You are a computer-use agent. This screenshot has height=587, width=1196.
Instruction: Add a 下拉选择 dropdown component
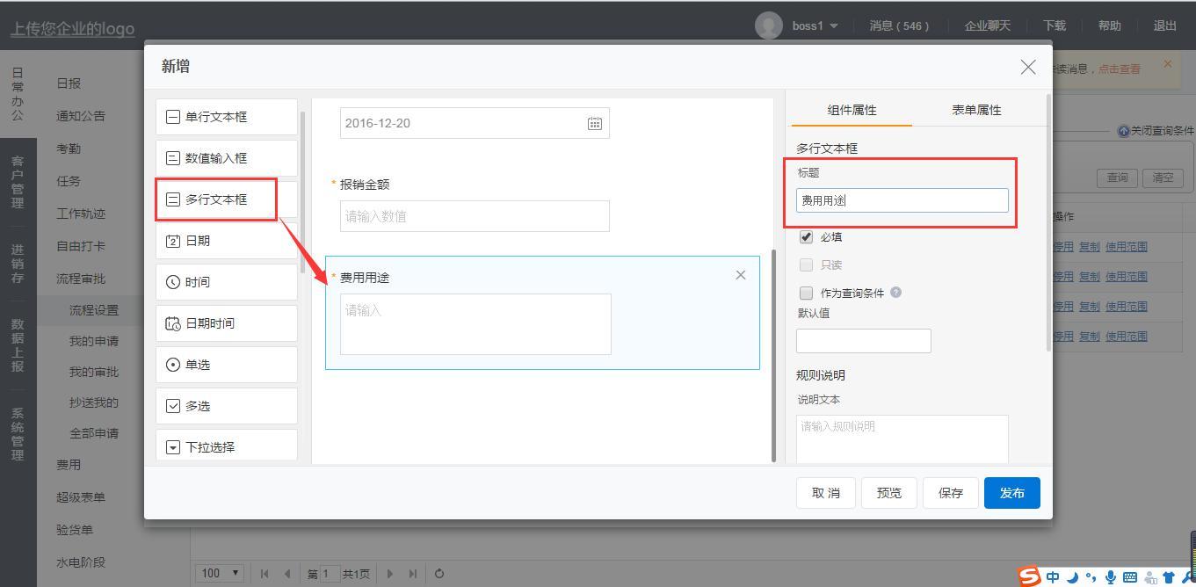[x=226, y=446]
